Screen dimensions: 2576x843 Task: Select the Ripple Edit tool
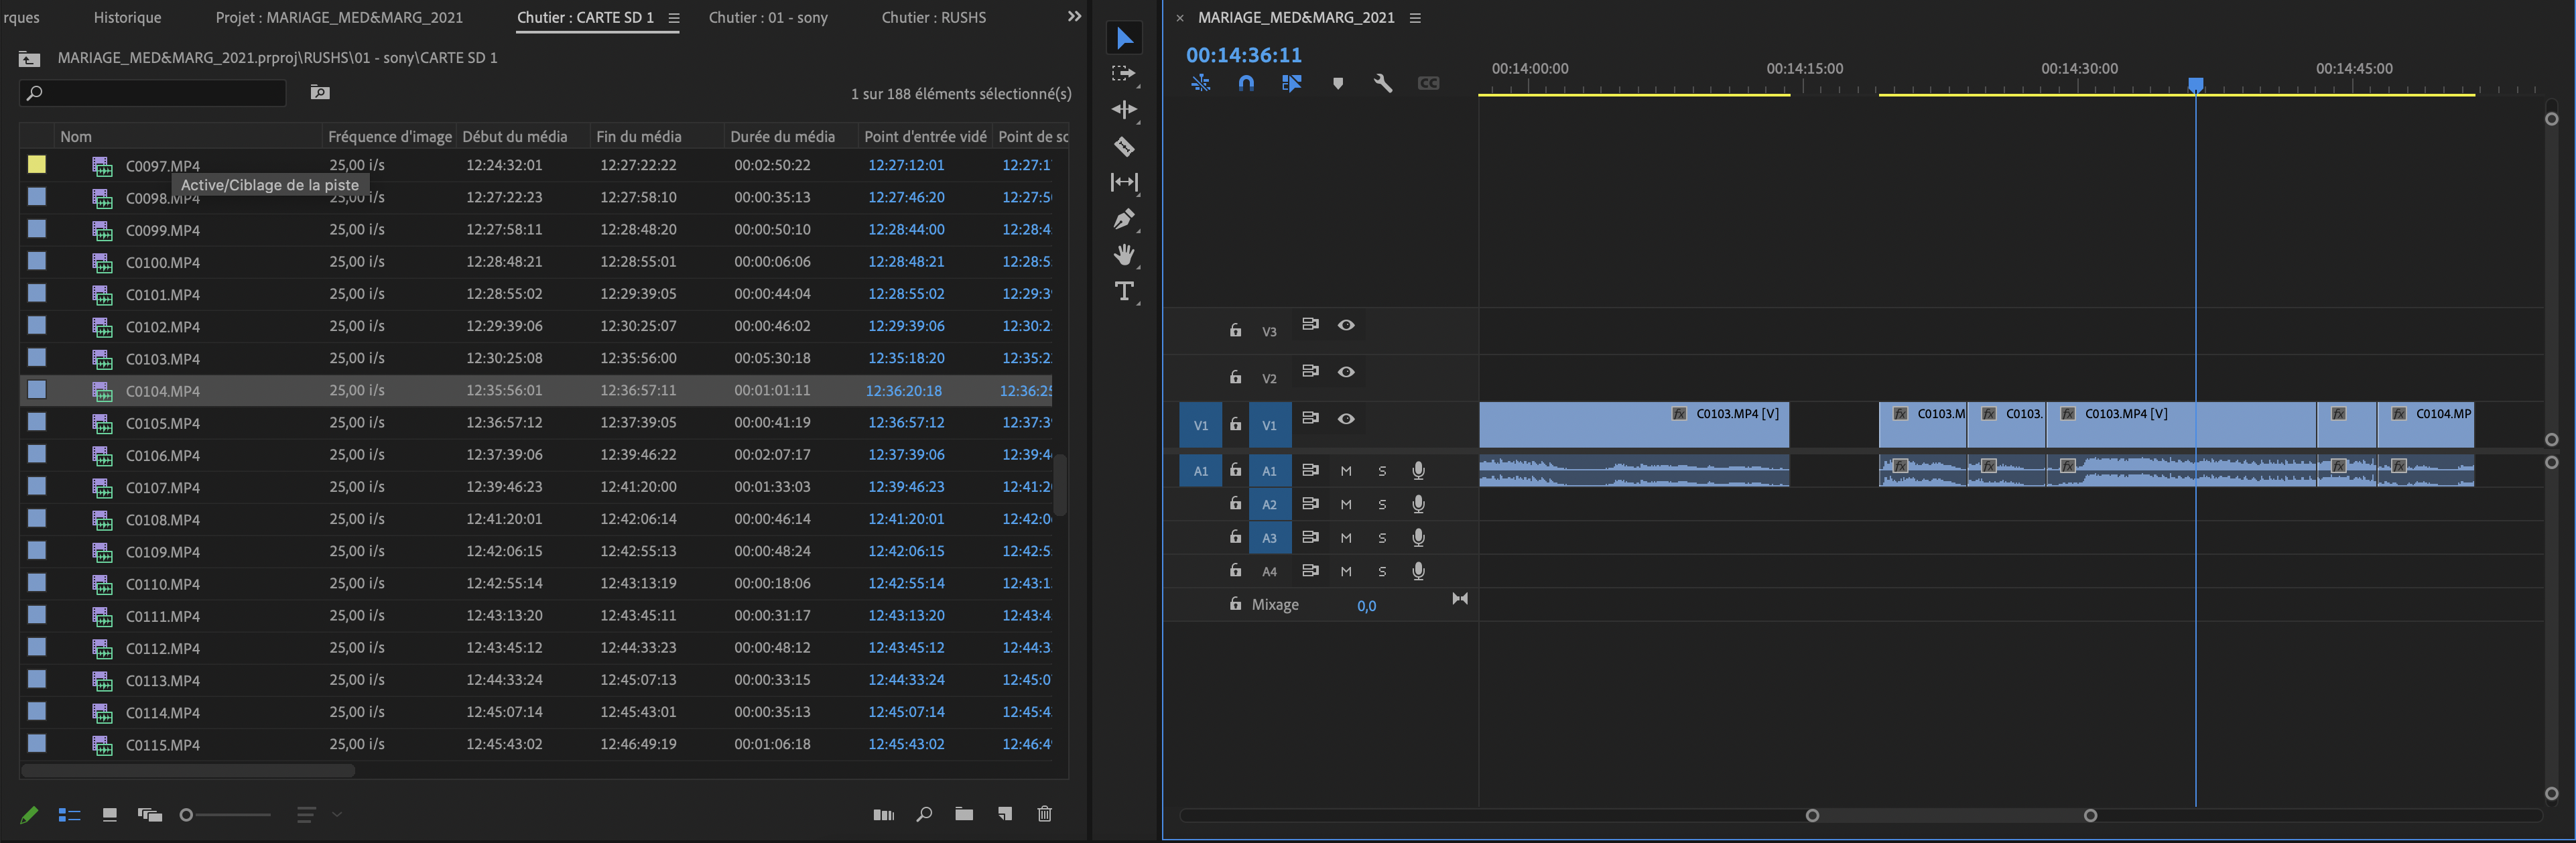(x=1124, y=110)
